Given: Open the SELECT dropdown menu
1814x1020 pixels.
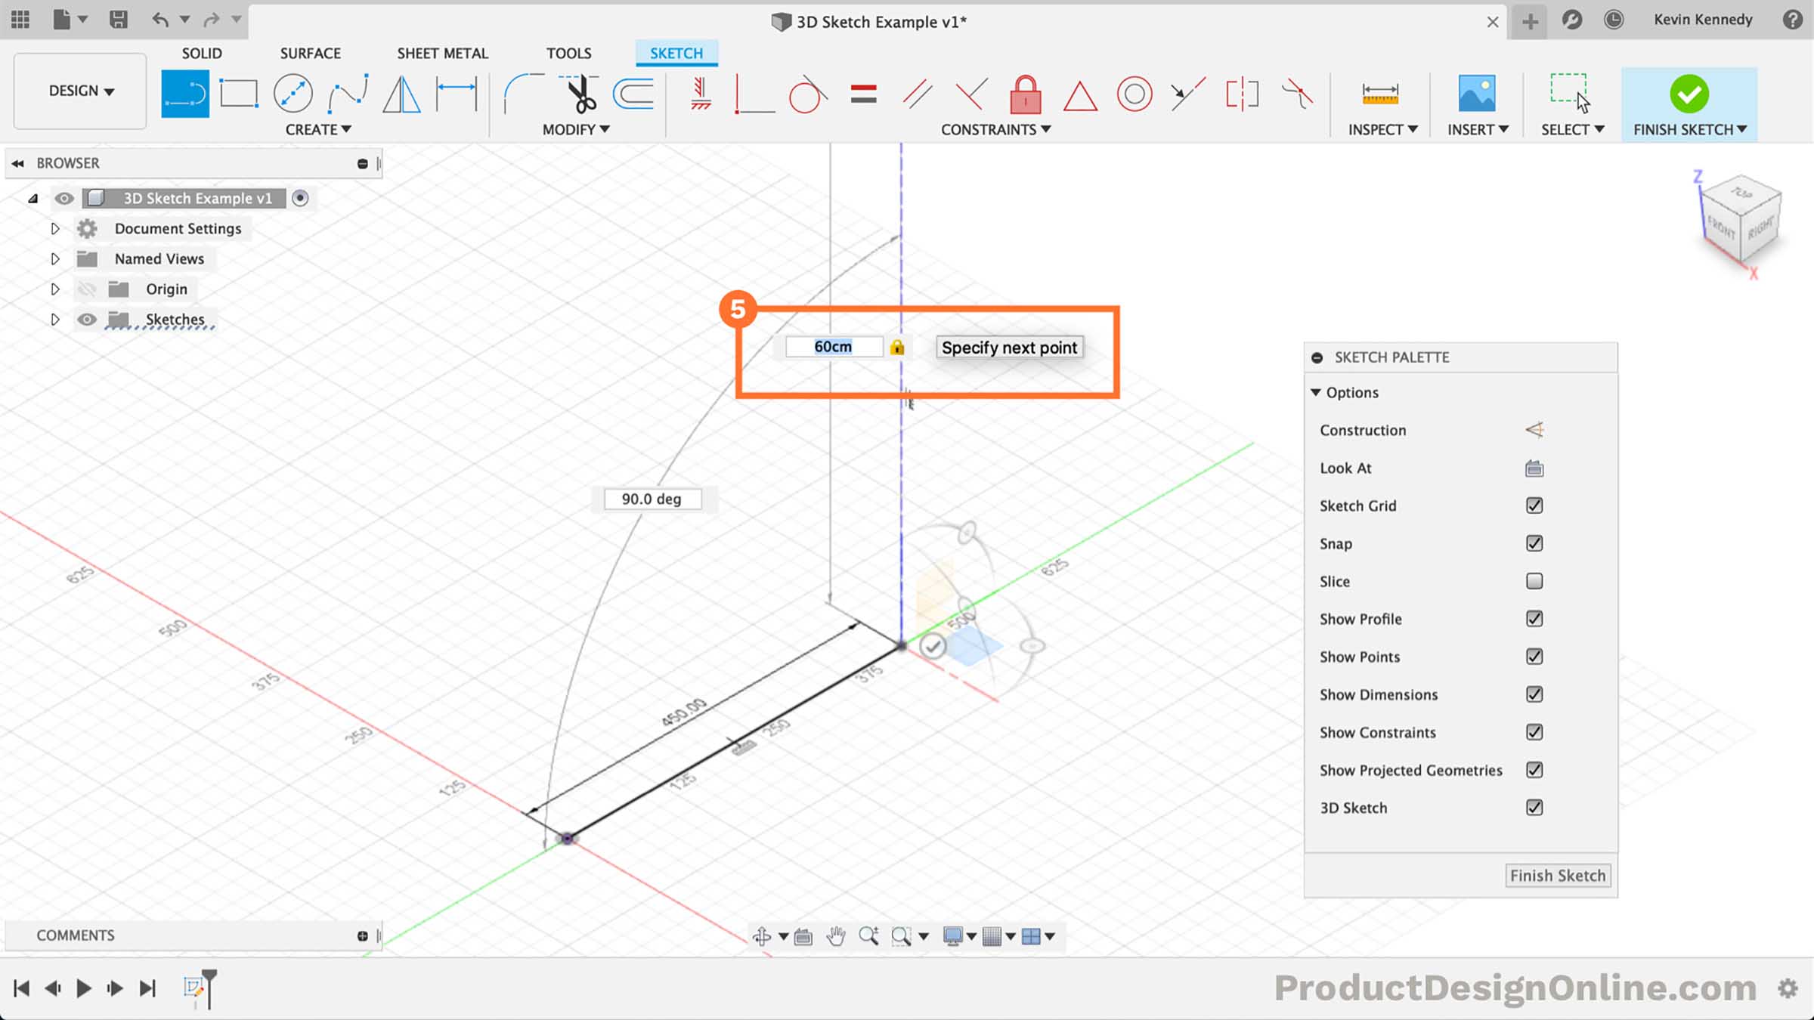Looking at the screenshot, I should click(1599, 129).
